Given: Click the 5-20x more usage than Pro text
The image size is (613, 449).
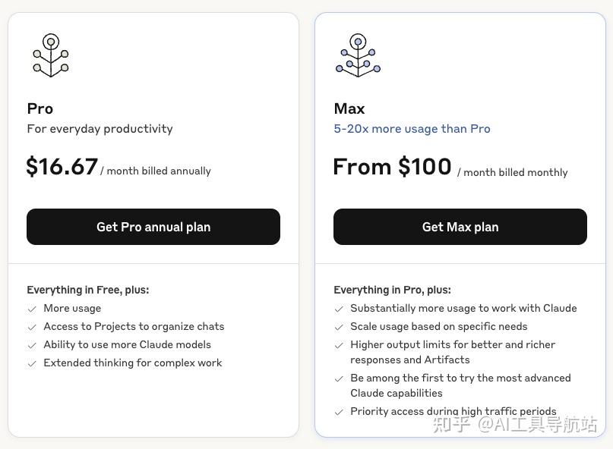Looking at the screenshot, I should click(x=412, y=129).
